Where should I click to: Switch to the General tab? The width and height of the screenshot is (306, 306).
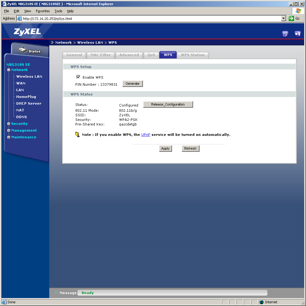pos(74,55)
